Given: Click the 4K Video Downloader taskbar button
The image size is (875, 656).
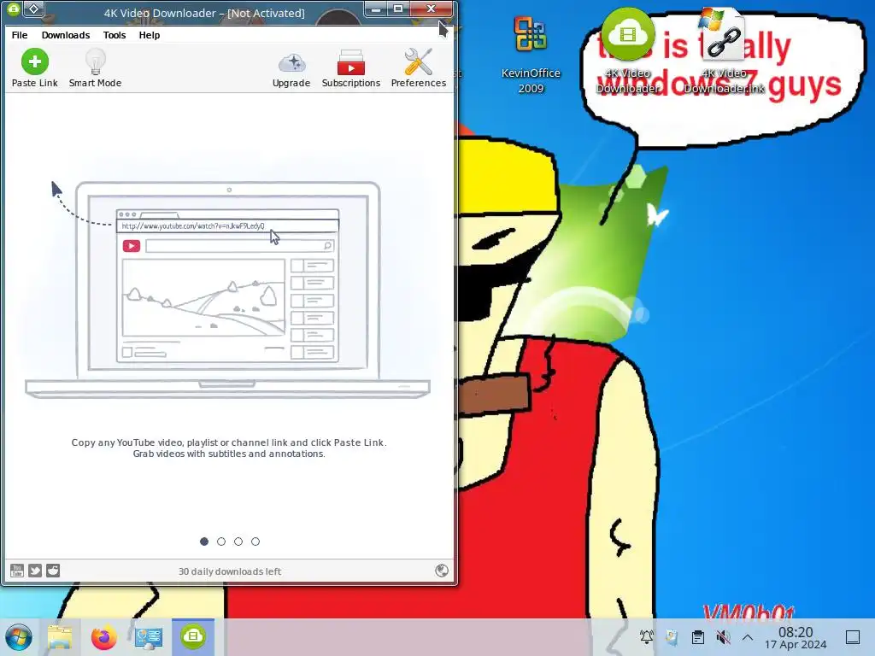Looking at the screenshot, I should tap(193, 636).
